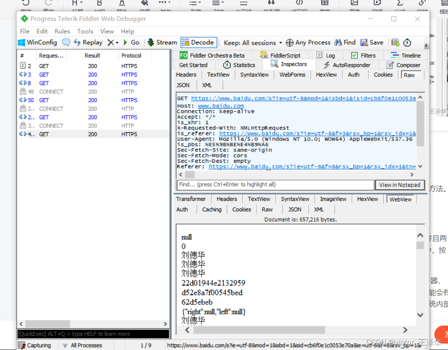Select request Headers inspector tab
This screenshot has height=350, width=448.
click(186, 75)
